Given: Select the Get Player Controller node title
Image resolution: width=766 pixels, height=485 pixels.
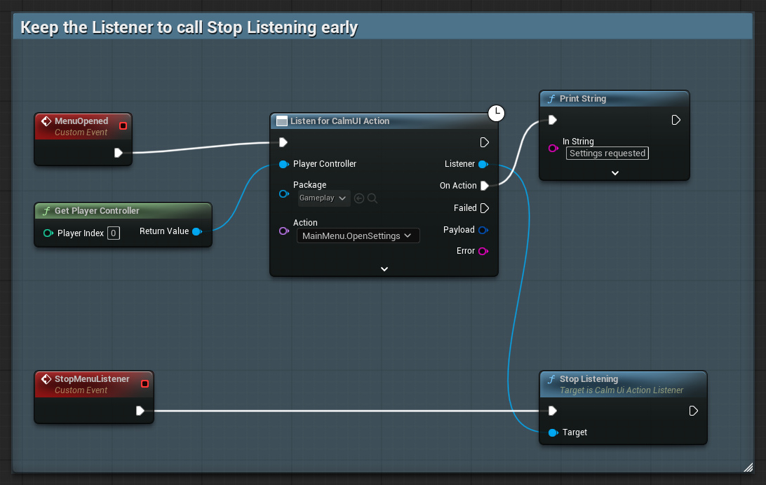Looking at the screenshot, I should pyautogui.click(x=97, y=211).
